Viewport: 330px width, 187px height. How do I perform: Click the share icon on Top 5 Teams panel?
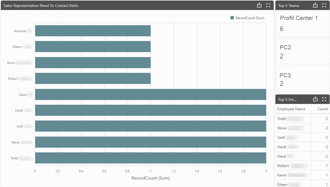click(315, 5)
